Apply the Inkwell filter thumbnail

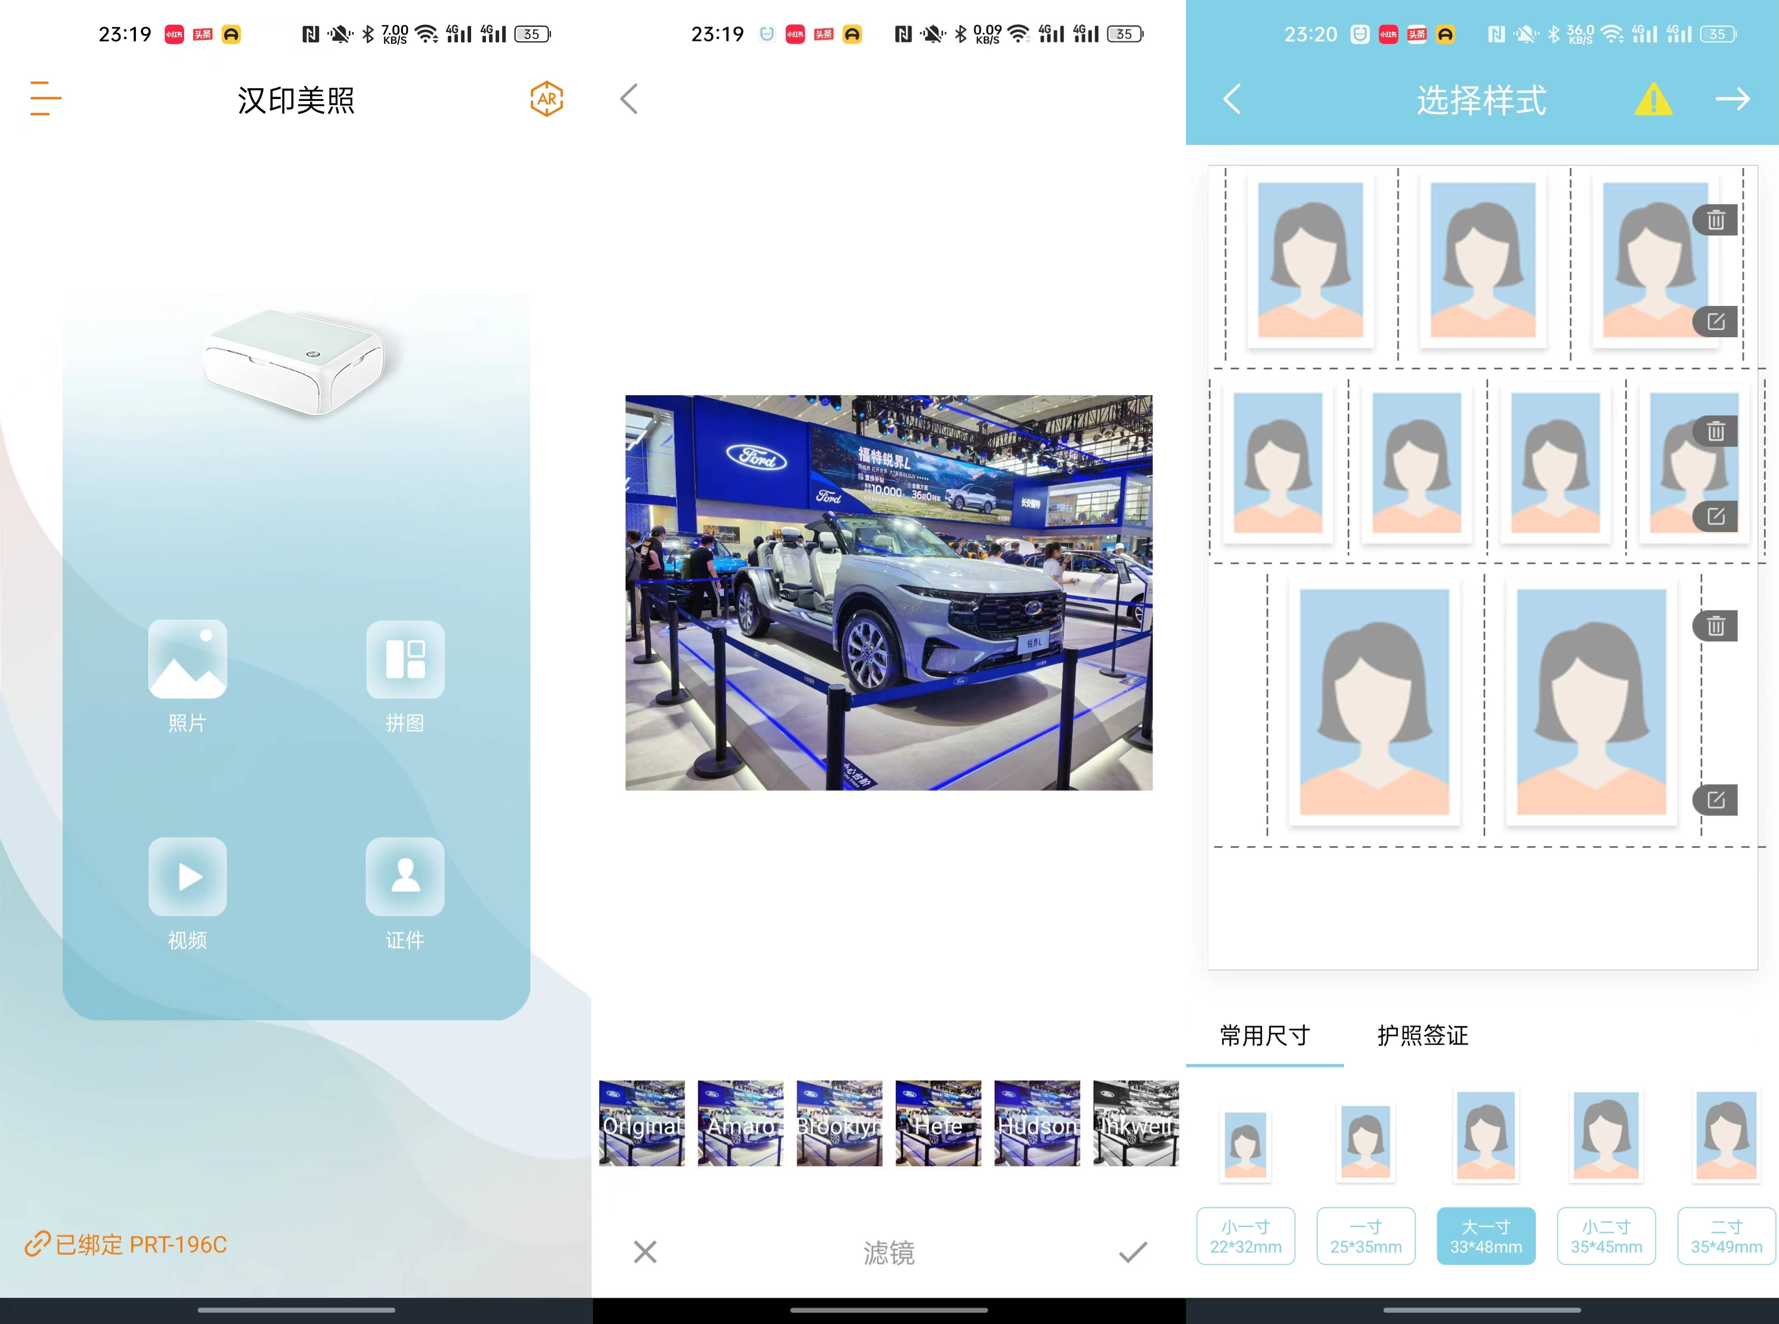pyautogui.click(x=1135, y=1123)
